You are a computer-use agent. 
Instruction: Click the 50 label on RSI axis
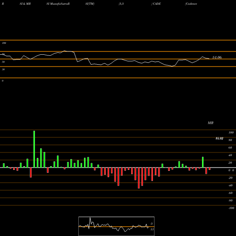tap(3, 62)
